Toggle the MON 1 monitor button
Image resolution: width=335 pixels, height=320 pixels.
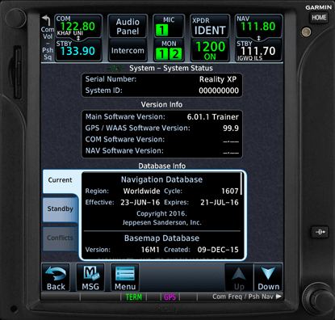pyautogui.click(x=161, y=54)
